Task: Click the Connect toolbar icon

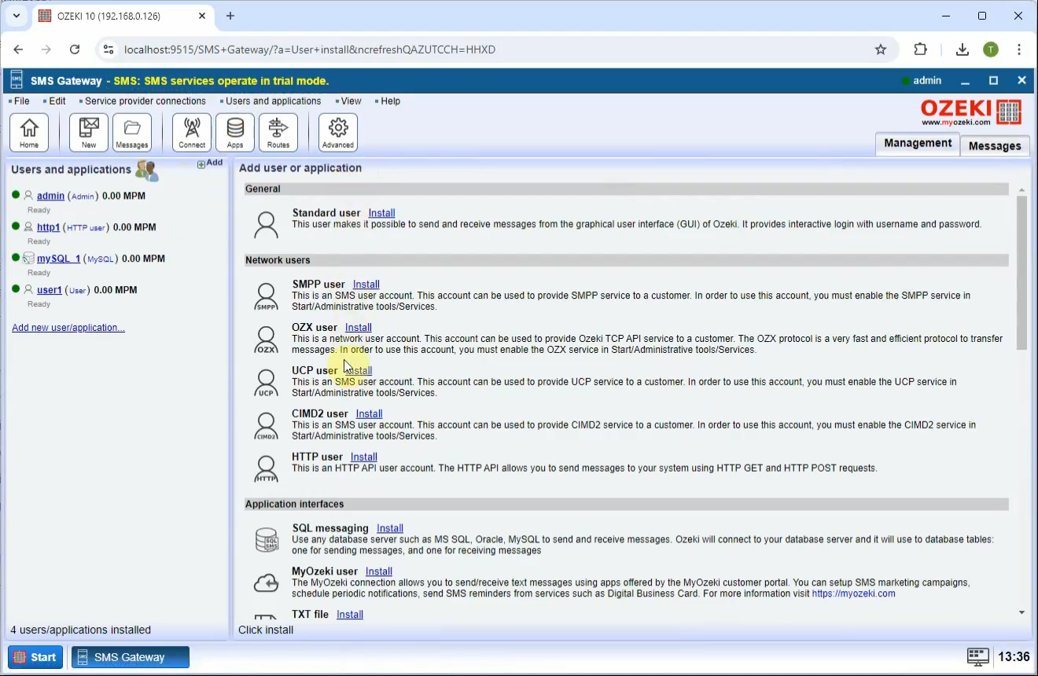Action: click(191, 132)
